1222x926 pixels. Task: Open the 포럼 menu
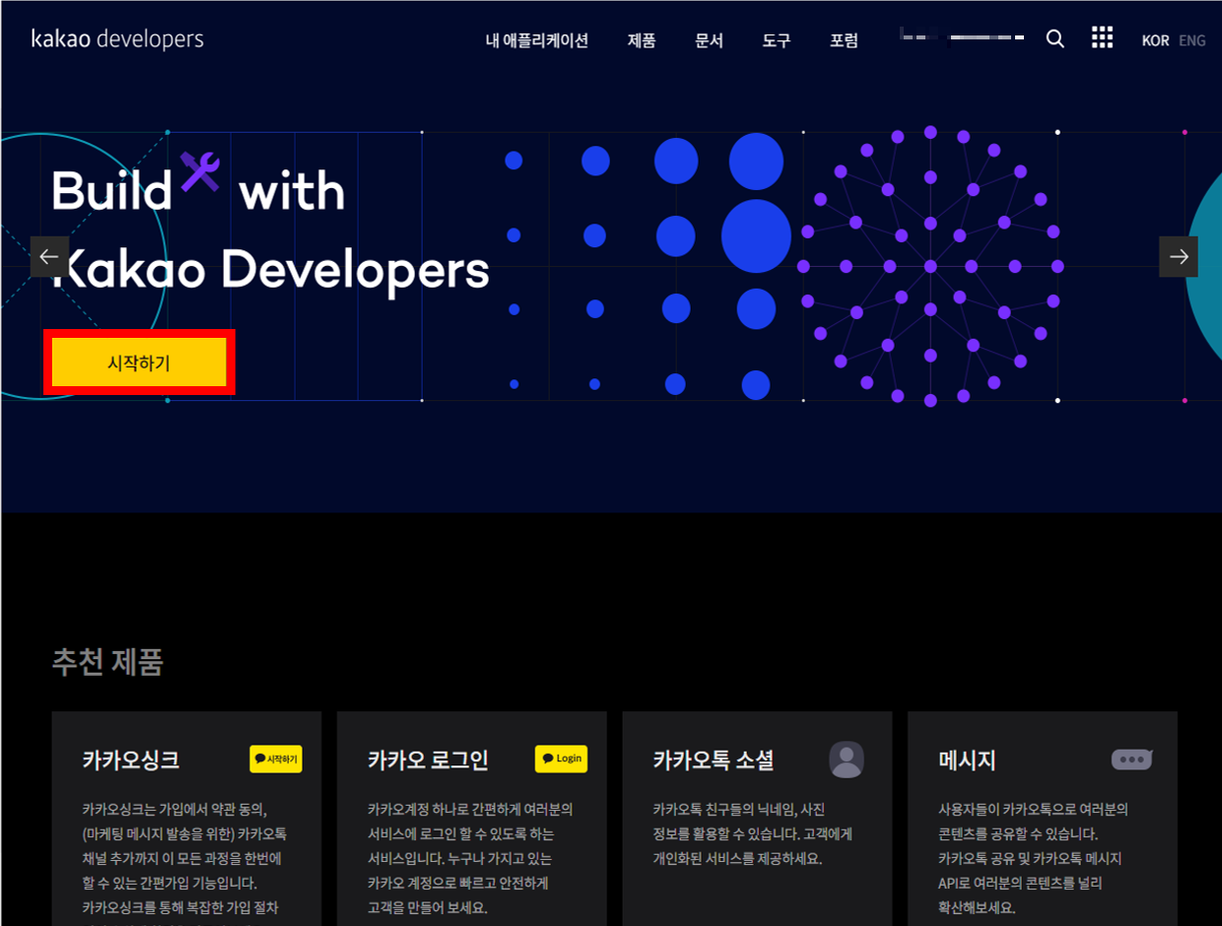coord(844,40)
